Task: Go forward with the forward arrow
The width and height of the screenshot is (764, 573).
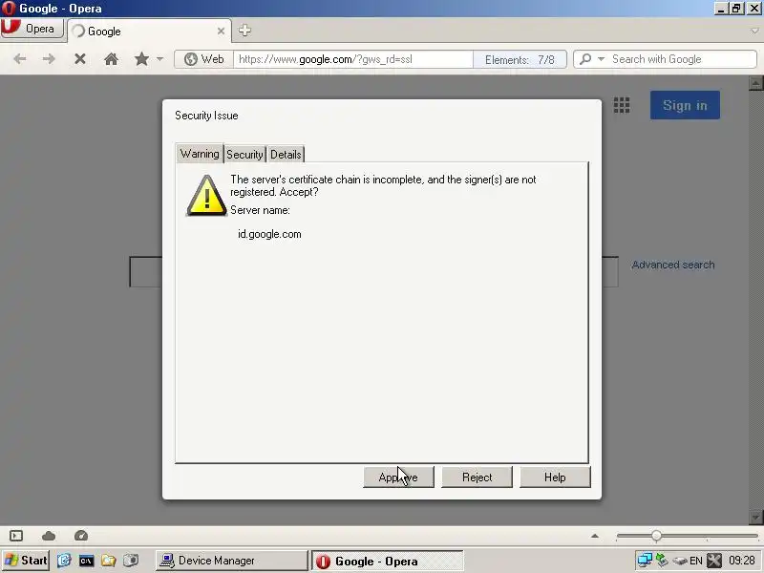Action: [49, 59]
